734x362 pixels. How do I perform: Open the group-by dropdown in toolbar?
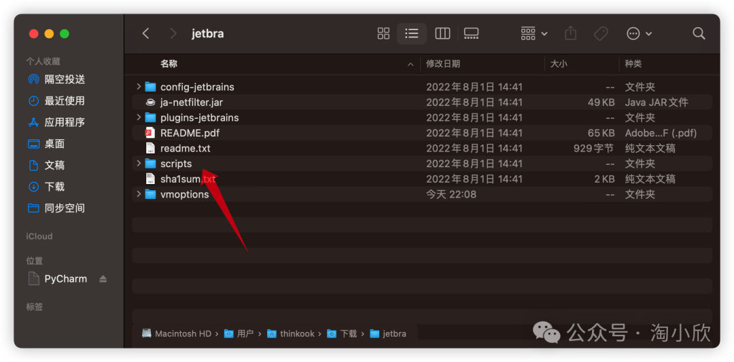[x=534, y=34]
